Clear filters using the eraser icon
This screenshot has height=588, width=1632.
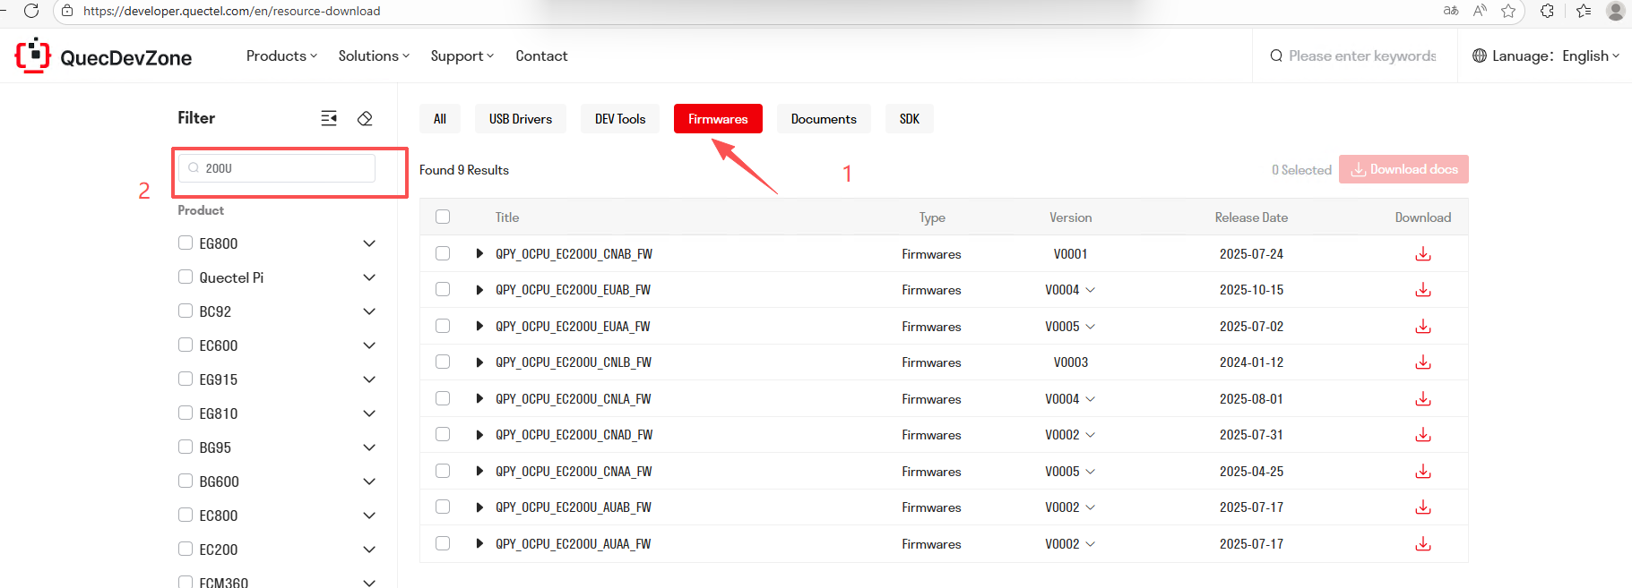365,118
